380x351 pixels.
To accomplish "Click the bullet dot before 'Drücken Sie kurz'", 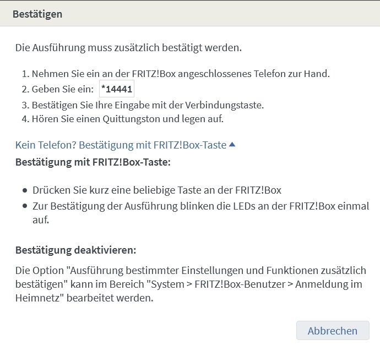I will click(25, 190).
